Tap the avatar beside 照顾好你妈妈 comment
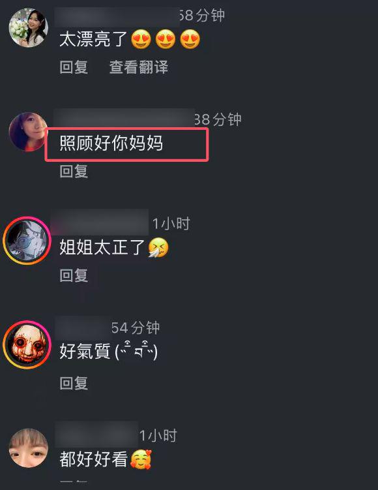 click(27, 132)
